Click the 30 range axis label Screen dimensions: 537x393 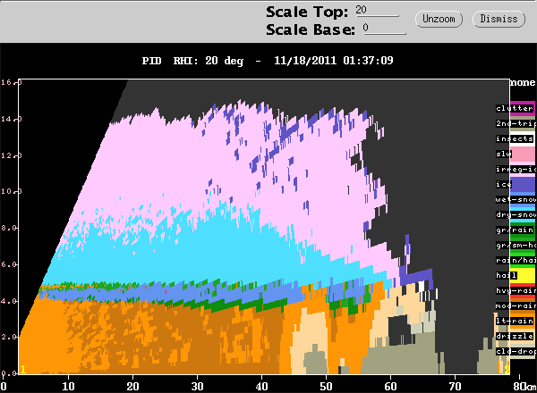(x=197, y=387)
